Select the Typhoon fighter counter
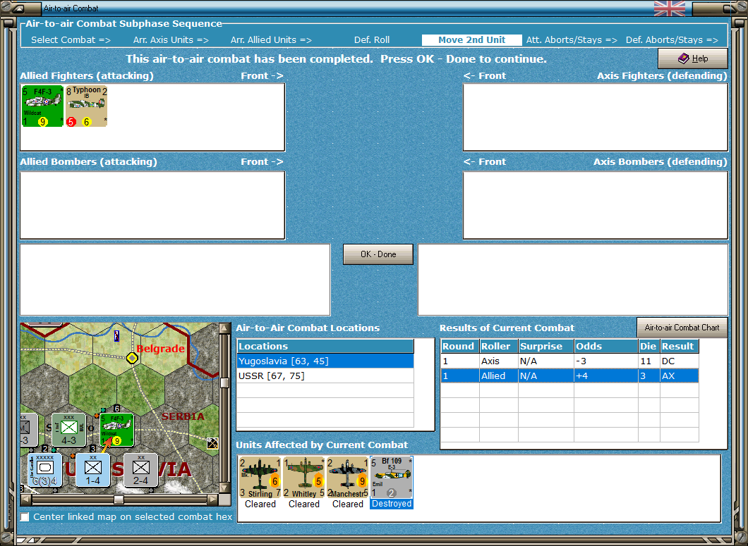Screen dimensions: 748x546 (86, 106)
